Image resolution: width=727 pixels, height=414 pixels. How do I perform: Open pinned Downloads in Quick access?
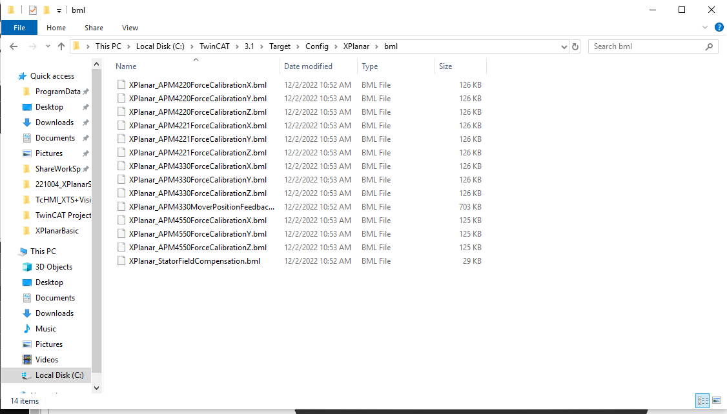(54, 123)
